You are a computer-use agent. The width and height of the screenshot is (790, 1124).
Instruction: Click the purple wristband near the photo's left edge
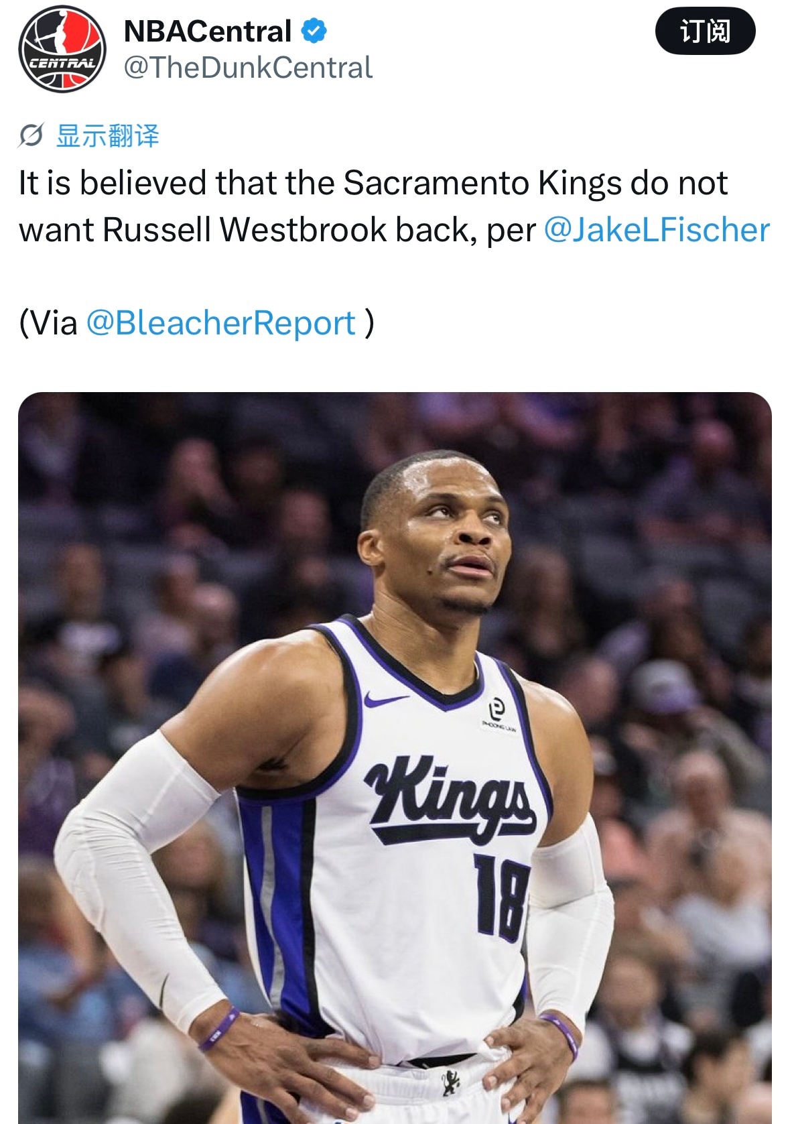coord(218,1029)
